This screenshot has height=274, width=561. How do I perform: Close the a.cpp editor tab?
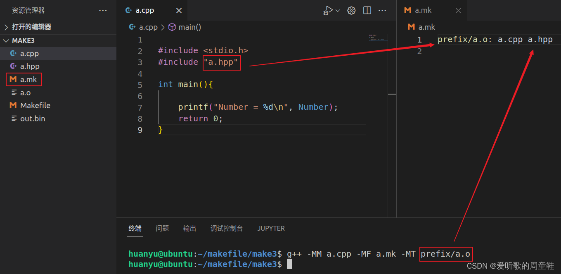point(179,11)
